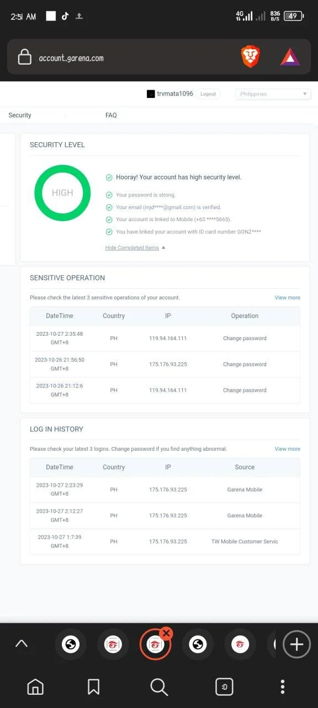Open the tab count switcher icon

coord(224,687)
